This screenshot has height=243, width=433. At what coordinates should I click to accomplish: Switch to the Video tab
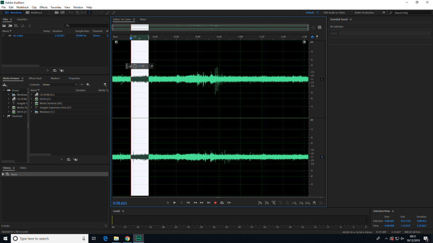click(x=23, y=168)
